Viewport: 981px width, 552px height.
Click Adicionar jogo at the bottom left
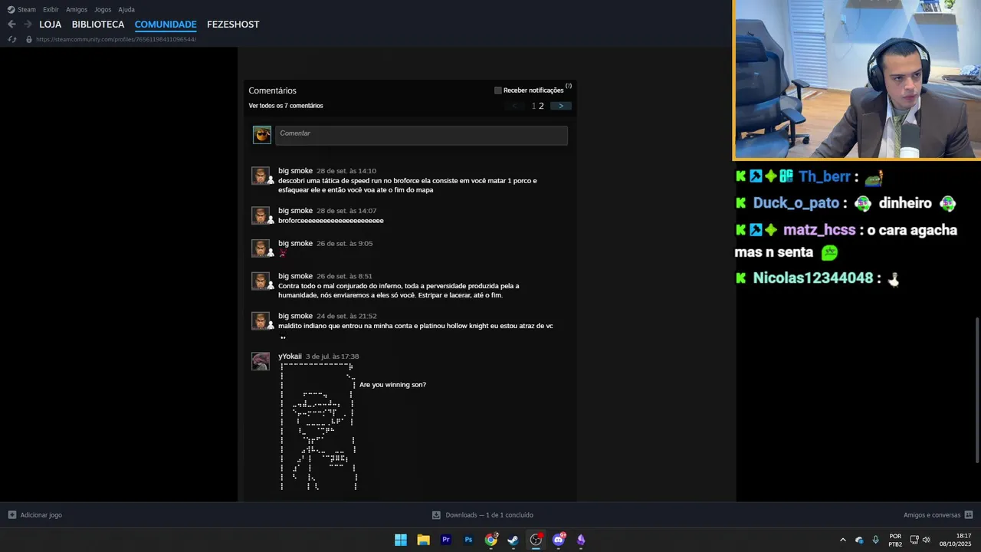[35, 515]
